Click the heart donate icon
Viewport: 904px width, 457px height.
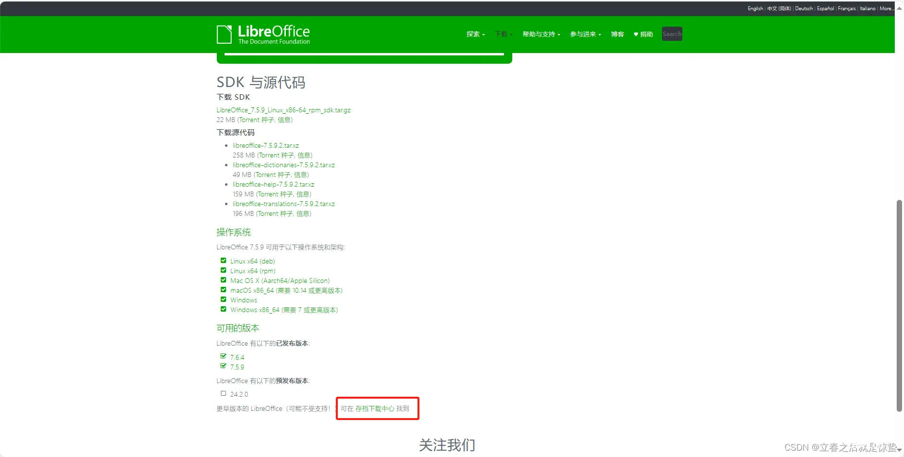coord(636,34)
